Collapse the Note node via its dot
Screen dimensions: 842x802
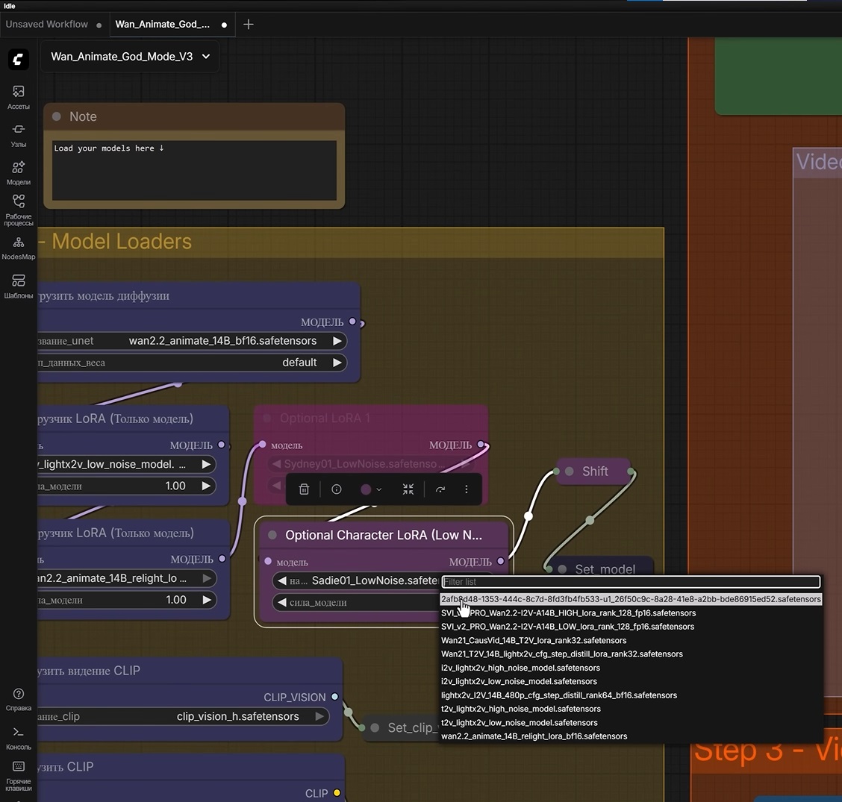[x=57, y=116]
